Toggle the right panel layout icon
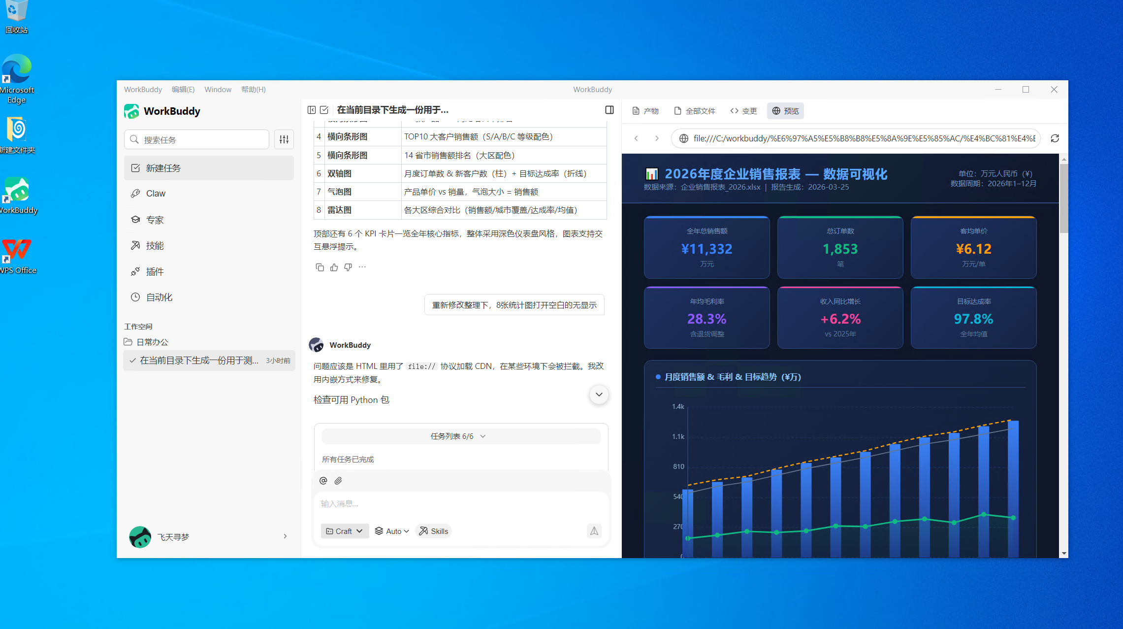The width and height of the screenshot is (1123, 629). point(609,110)
